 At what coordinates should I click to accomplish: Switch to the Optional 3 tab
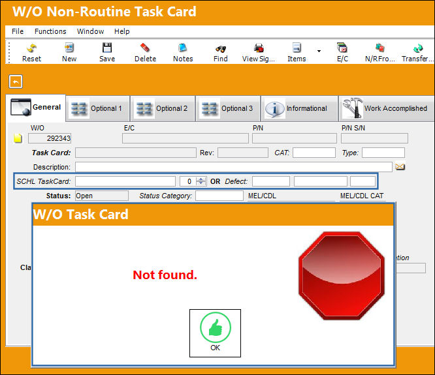[228, 108]
